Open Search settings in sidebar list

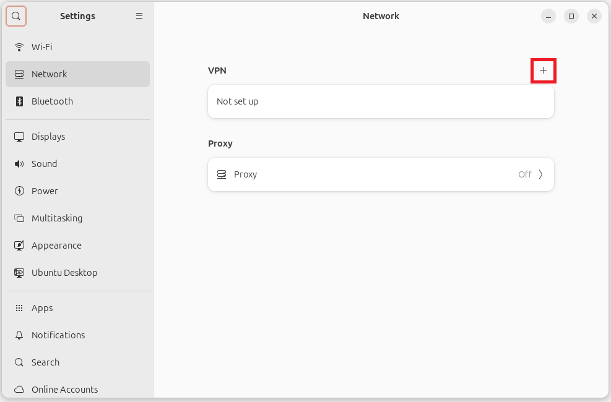pos(77,362)
